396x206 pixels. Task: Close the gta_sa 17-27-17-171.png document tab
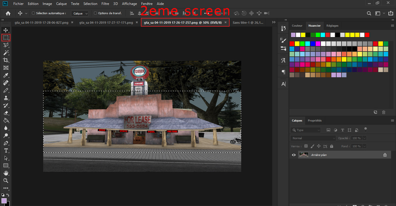point(137,22)
